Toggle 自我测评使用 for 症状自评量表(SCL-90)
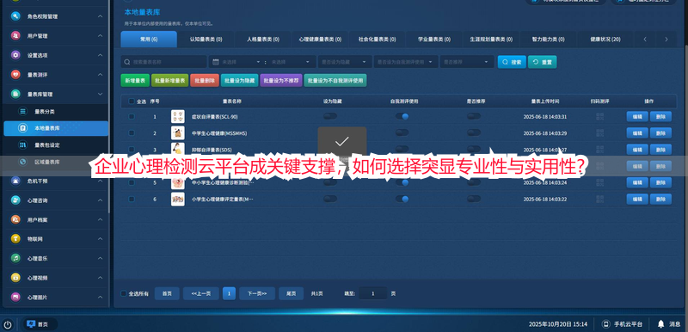Viewport: 688px width, 332px height. [x=402, y=116]
